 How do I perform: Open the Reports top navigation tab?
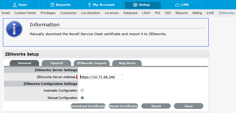[61, 5]
